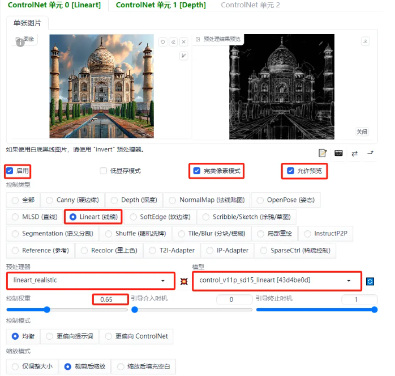Select the Scribble/Sketch control type
395x376 pixels.
click(x=247, y=217)
